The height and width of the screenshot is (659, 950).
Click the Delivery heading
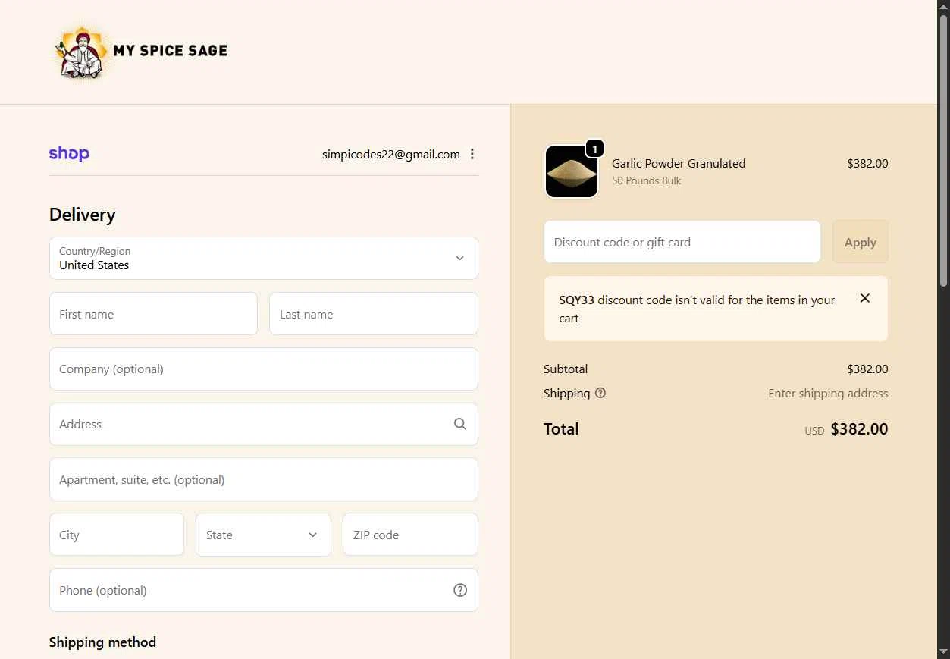coord(83,215)
